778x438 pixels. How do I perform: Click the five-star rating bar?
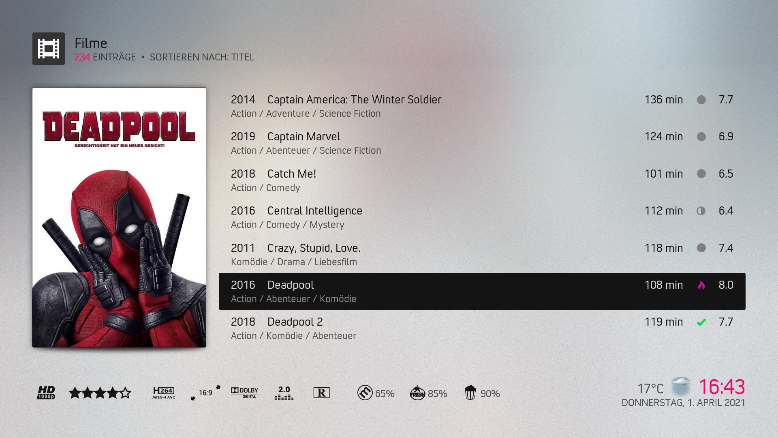(x=100, y=393)
